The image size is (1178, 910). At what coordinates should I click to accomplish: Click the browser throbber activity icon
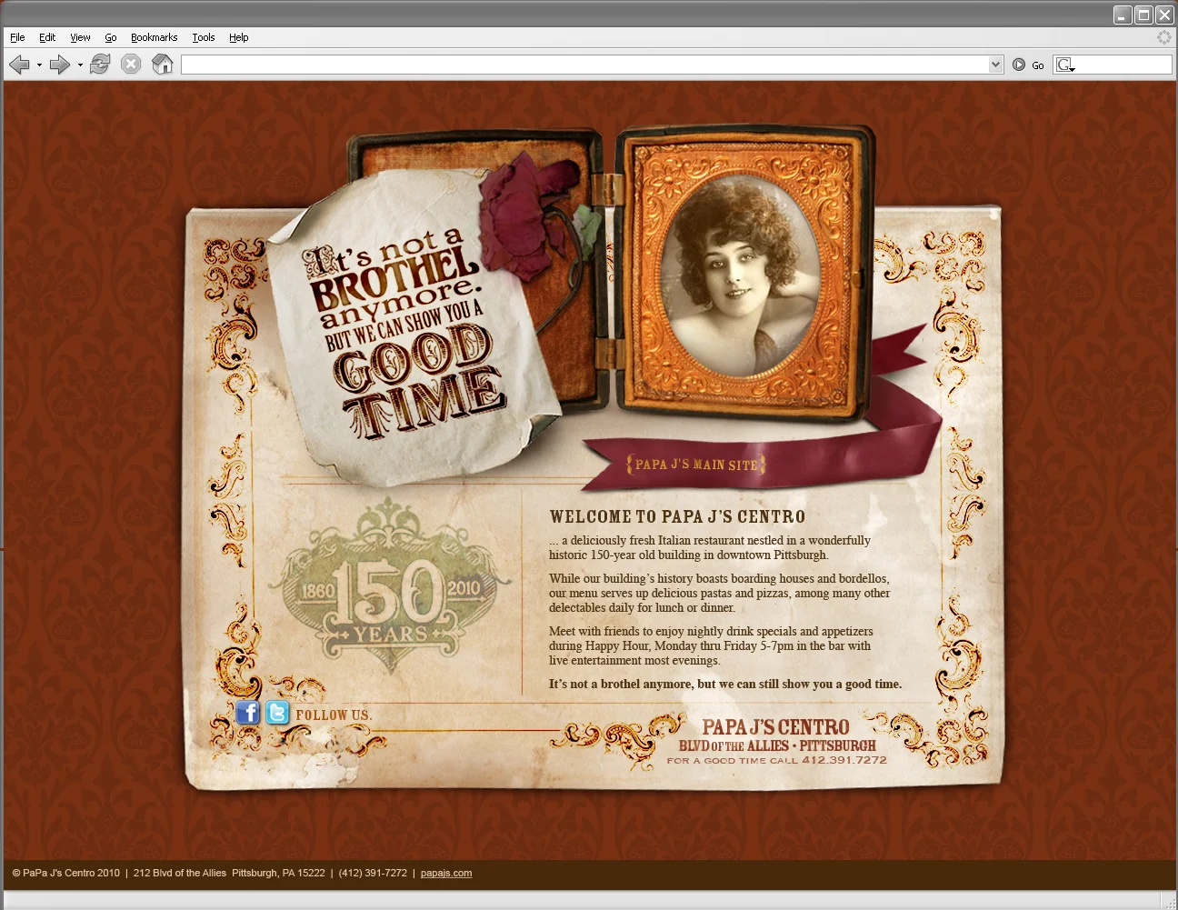coord(1163,37)
